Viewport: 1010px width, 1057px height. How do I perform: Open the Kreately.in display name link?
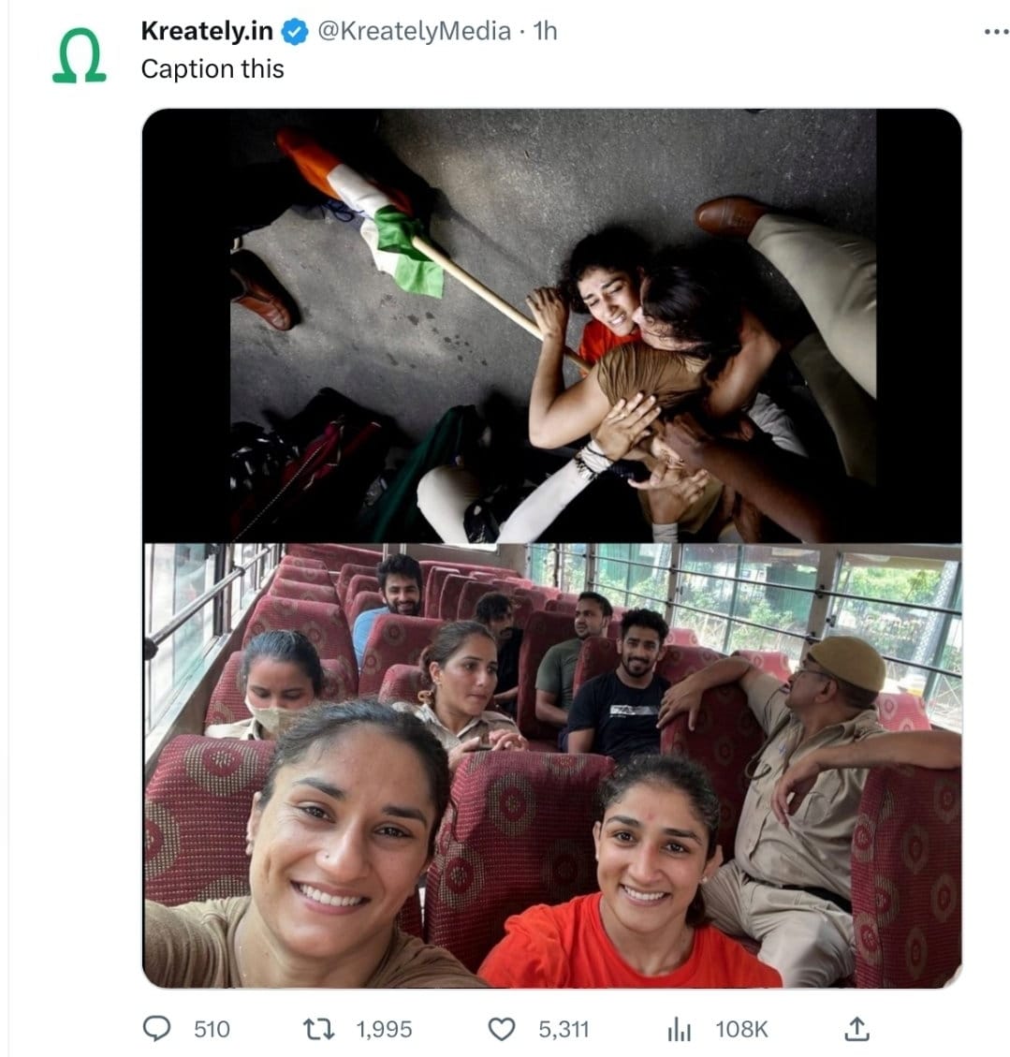coord(207,31)
